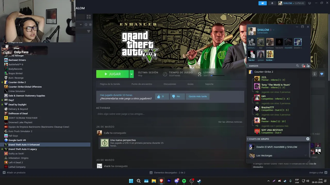330x185 pixels.
Task: Select Dead by Daylight in the library list
Action: pyautogui.click(x=17, y=105)
